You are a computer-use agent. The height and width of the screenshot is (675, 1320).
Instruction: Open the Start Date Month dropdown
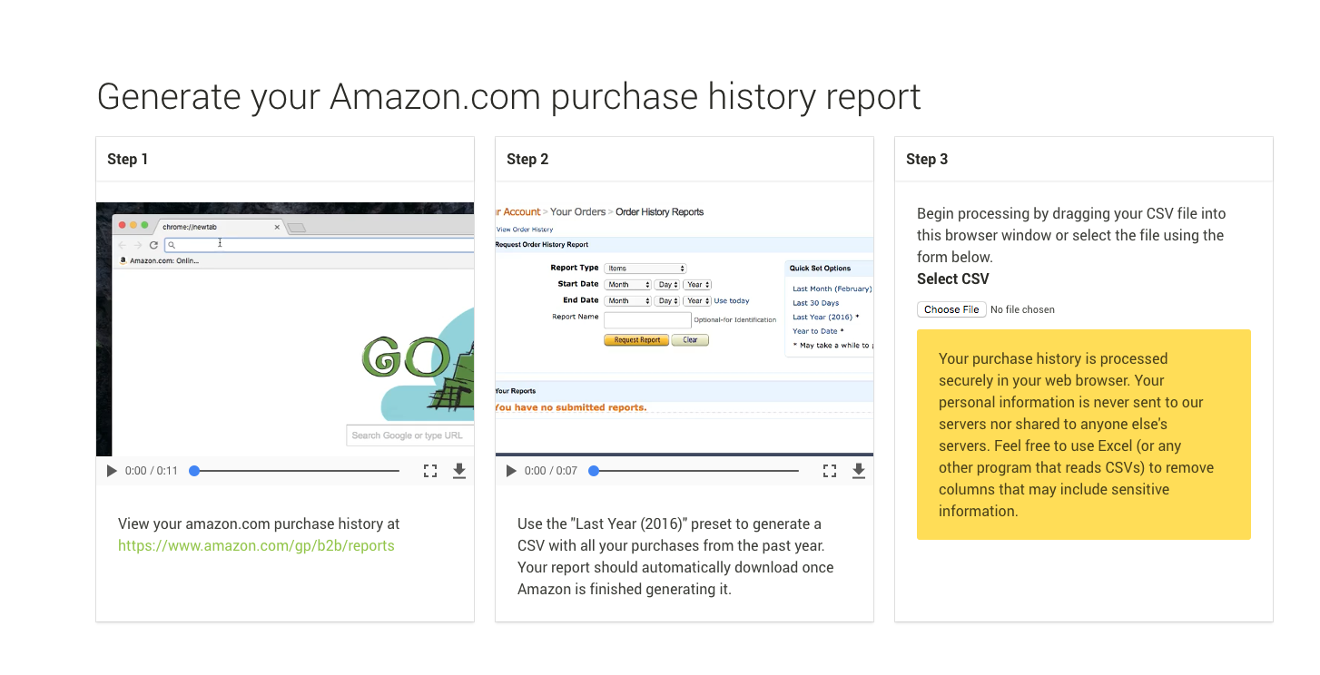(x=627, y=284)
